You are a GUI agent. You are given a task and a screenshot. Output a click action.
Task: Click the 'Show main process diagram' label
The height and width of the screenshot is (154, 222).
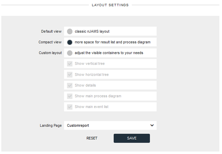click(x=98, y=96)
